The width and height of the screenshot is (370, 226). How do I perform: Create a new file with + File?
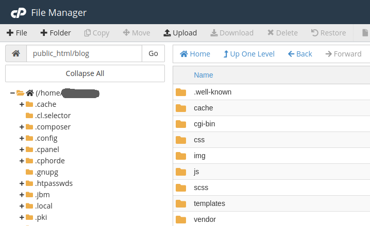[16, 33]
